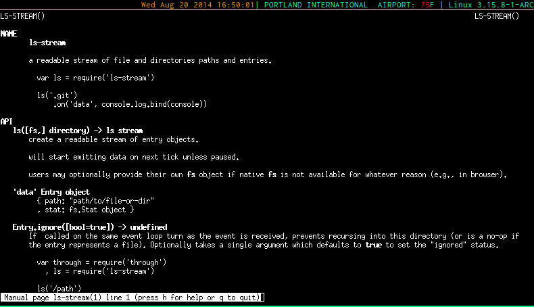Click code line "var ls = require('ls-stream')"
Viewport: 534px width, 307px height.
click(x=95, y=78)
